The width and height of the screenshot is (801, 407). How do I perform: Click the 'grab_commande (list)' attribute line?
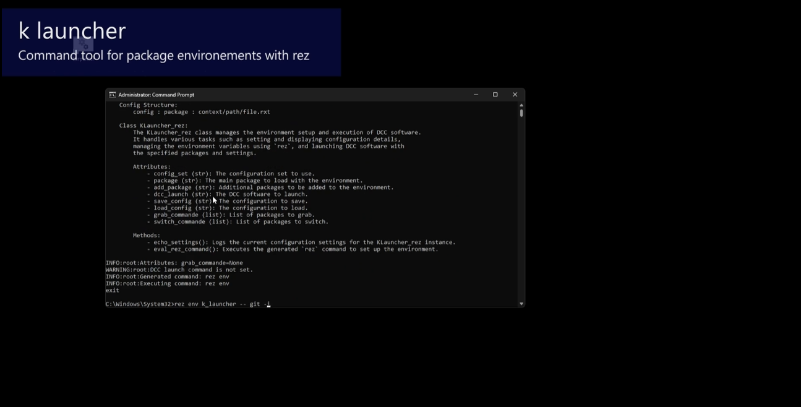click(x=231, y=215)
